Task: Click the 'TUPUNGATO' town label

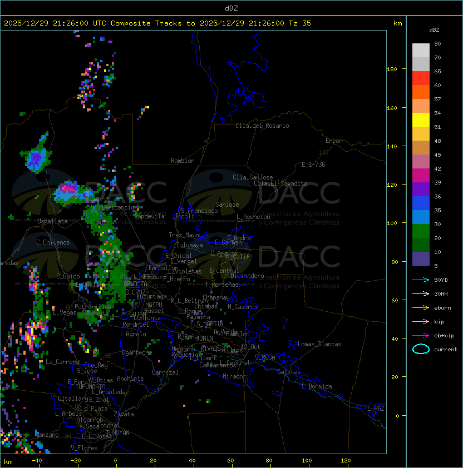Action: coord(90,386)
